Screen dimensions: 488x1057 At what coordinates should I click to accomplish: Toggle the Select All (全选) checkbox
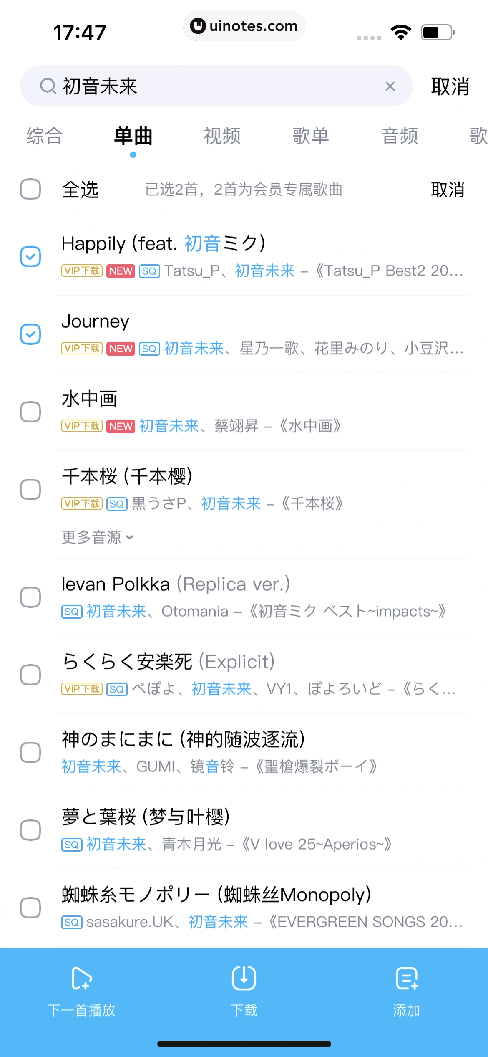pyautogui.click(x=30, y=189)
